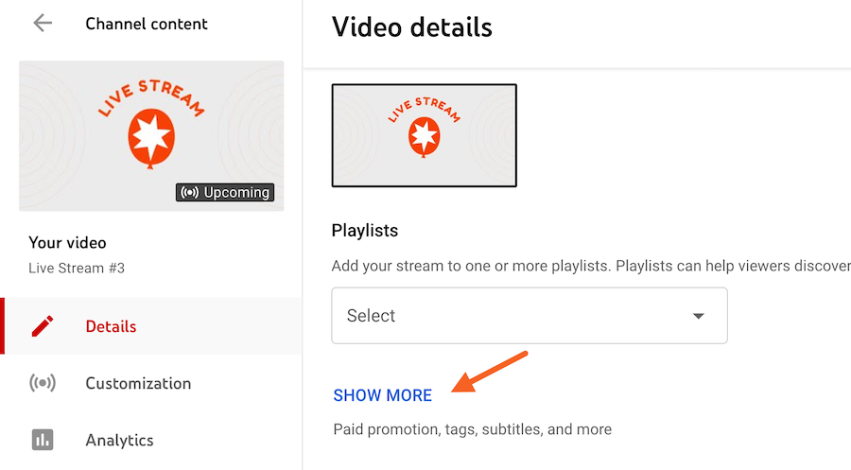Click the Paid promotion, tags, subtitles description
Screen dimensions: 851x470
point(472,429)
